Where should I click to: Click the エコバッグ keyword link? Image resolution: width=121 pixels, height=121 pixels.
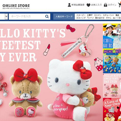81,18
